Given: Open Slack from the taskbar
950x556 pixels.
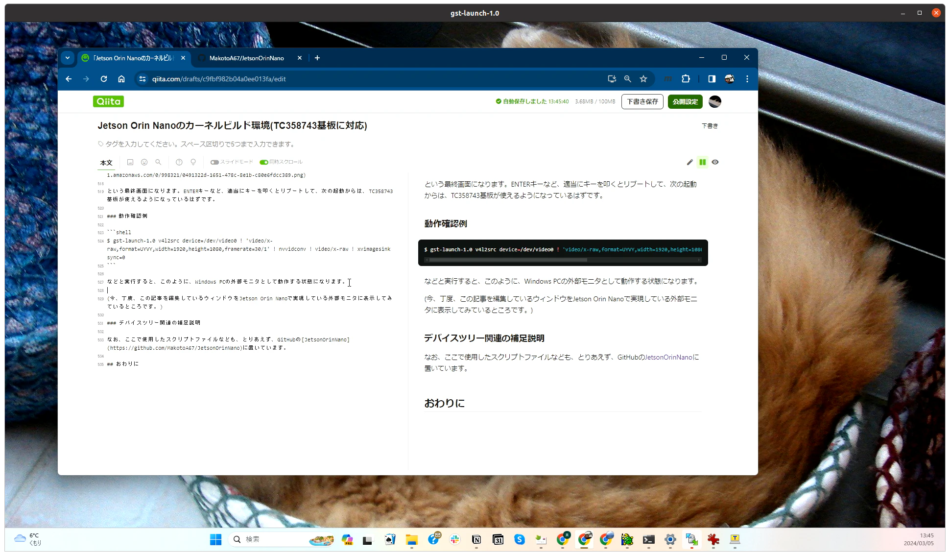Looking at the screenshot, I should click(455, 539).
